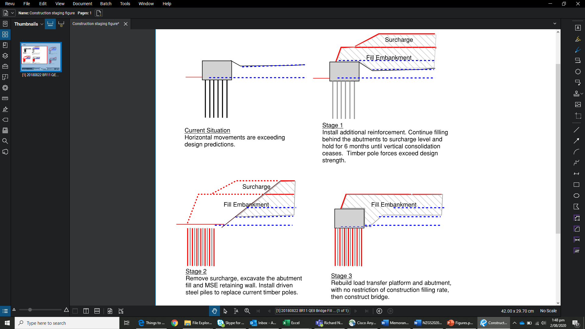
Task: Select the Rectangle markup tool
Action: (x=576, y=185)
